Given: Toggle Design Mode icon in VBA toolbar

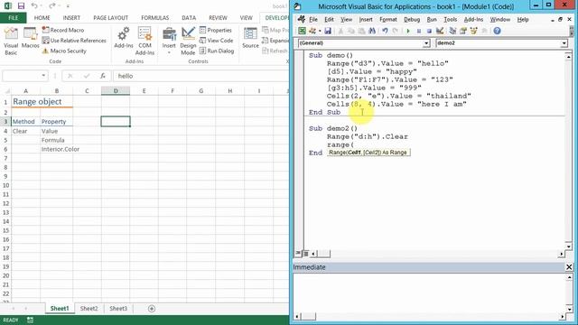Looking at the screenshot, I should tap(440, 31).
